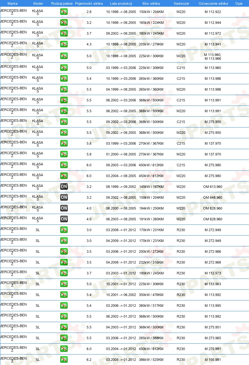The height and width of the screenshot is (365, 249).
Task: Click petrol icon in W220 M 113.986 row
Action: (x=64, y=89)
